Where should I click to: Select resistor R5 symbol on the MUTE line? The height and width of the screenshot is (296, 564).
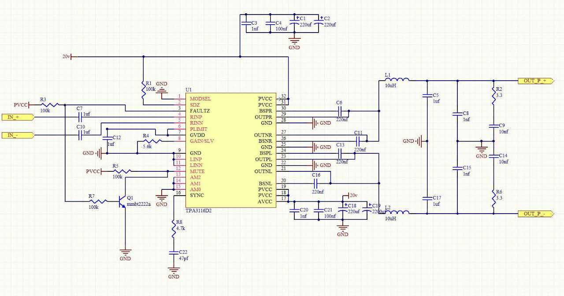tap(122, 171)
